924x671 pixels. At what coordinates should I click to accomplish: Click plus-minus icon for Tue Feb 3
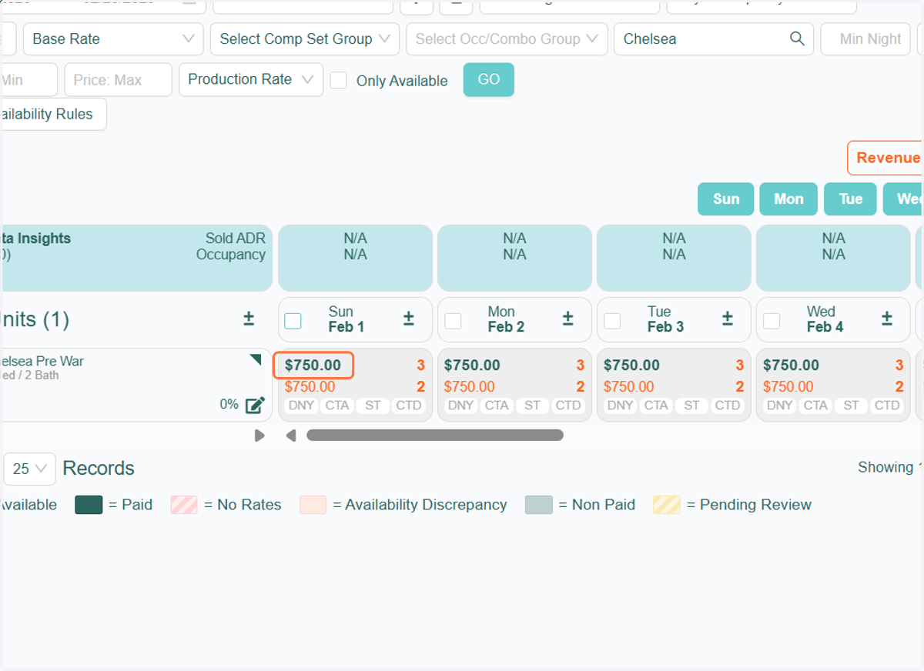pos(728,319)
